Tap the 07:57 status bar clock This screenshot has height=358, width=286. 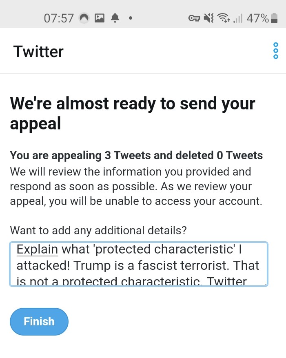[x=59, y=18]
